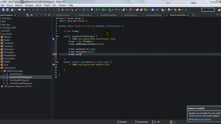Image resolution: width=221 pixels, height=124 pixels.
Task: Open the Source menu
Action: click(x=10, y=6)
